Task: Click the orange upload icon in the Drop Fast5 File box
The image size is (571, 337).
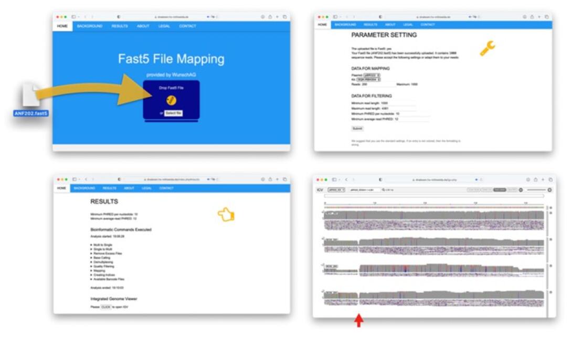Action: click(171, 100)
